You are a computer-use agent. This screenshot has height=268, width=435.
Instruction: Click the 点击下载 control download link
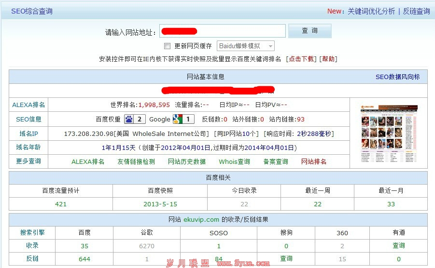[301, 59]
